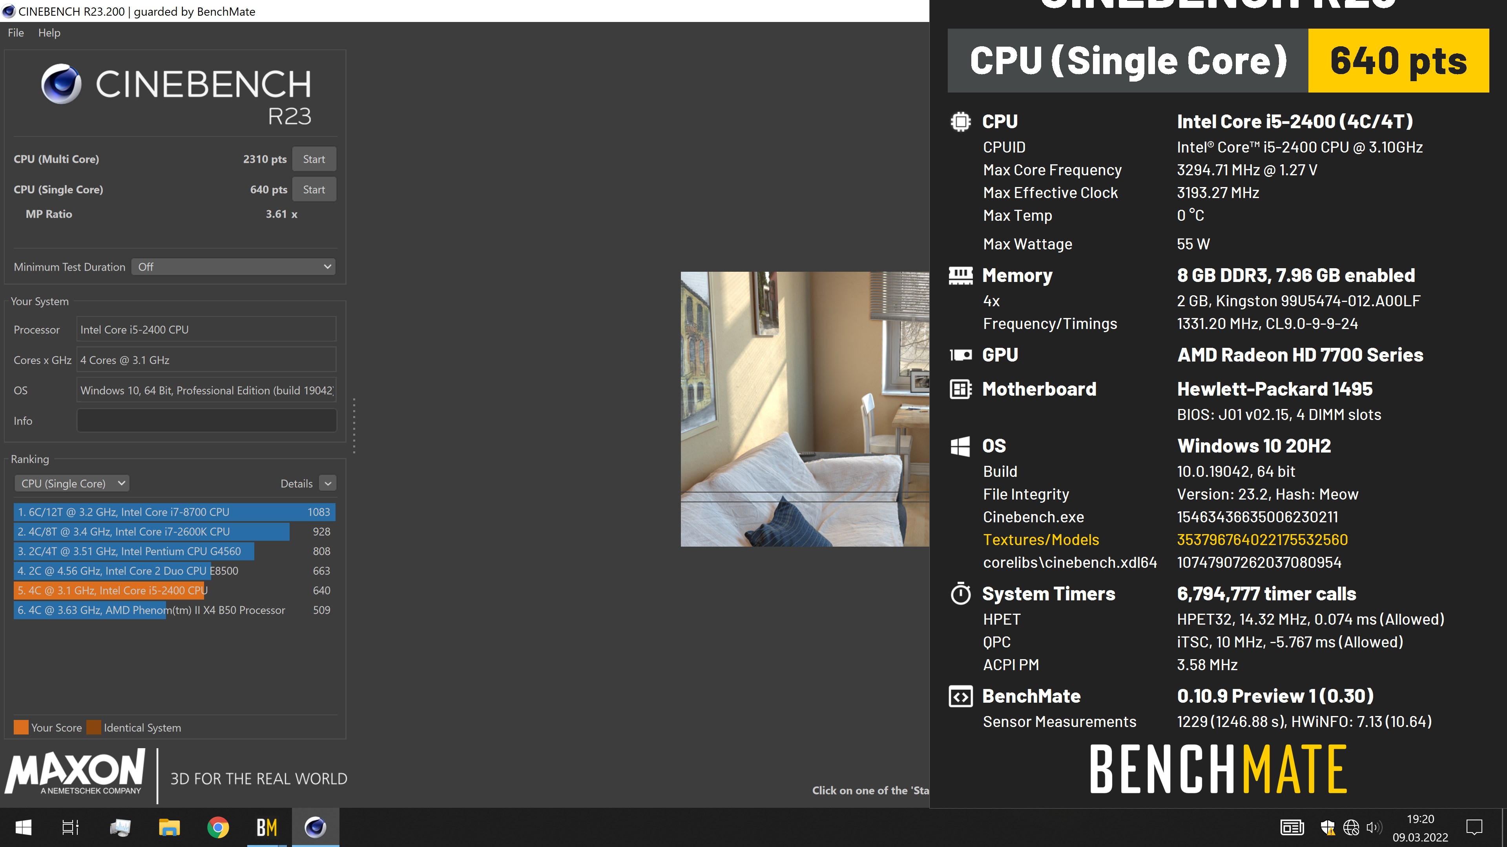Open the volume speaker tray icon
This screenshot has height=847, width=1507.
click(1374, 827)
